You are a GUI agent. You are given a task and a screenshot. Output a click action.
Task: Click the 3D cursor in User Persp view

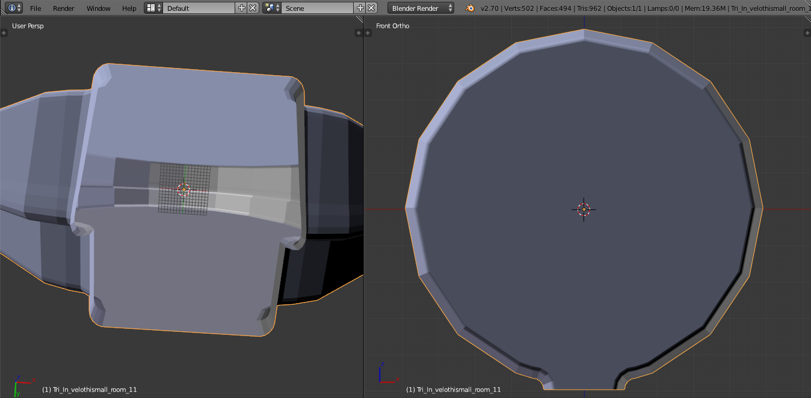184,190
